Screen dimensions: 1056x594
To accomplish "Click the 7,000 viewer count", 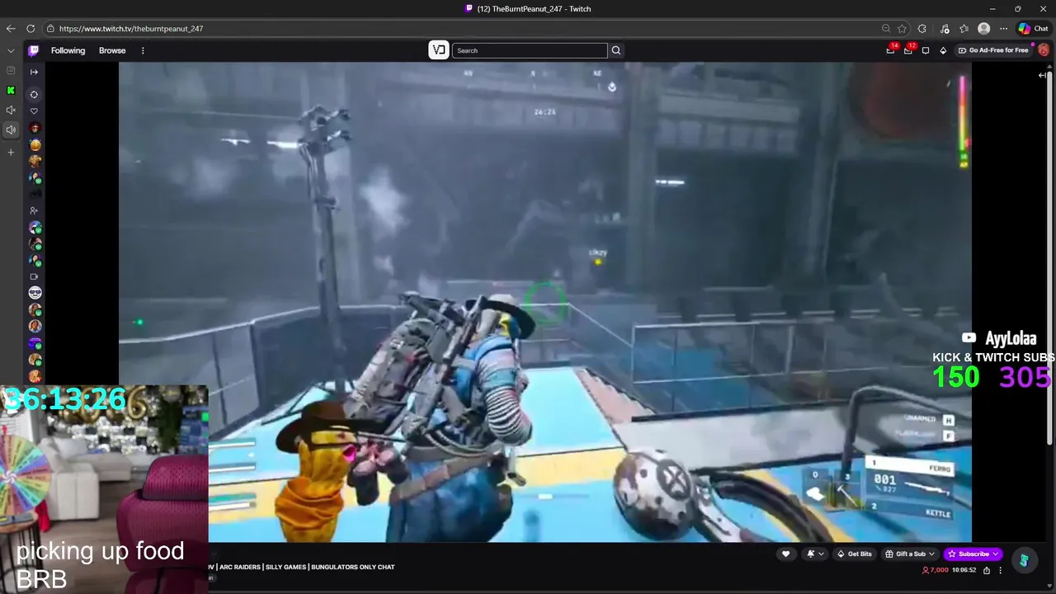I will pyautogui.click(x=936, y=570).
